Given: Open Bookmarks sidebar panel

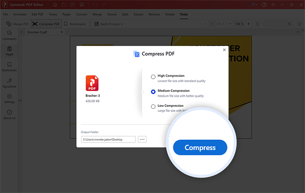Looking at the screenshot, I should (x=9, y=67).
